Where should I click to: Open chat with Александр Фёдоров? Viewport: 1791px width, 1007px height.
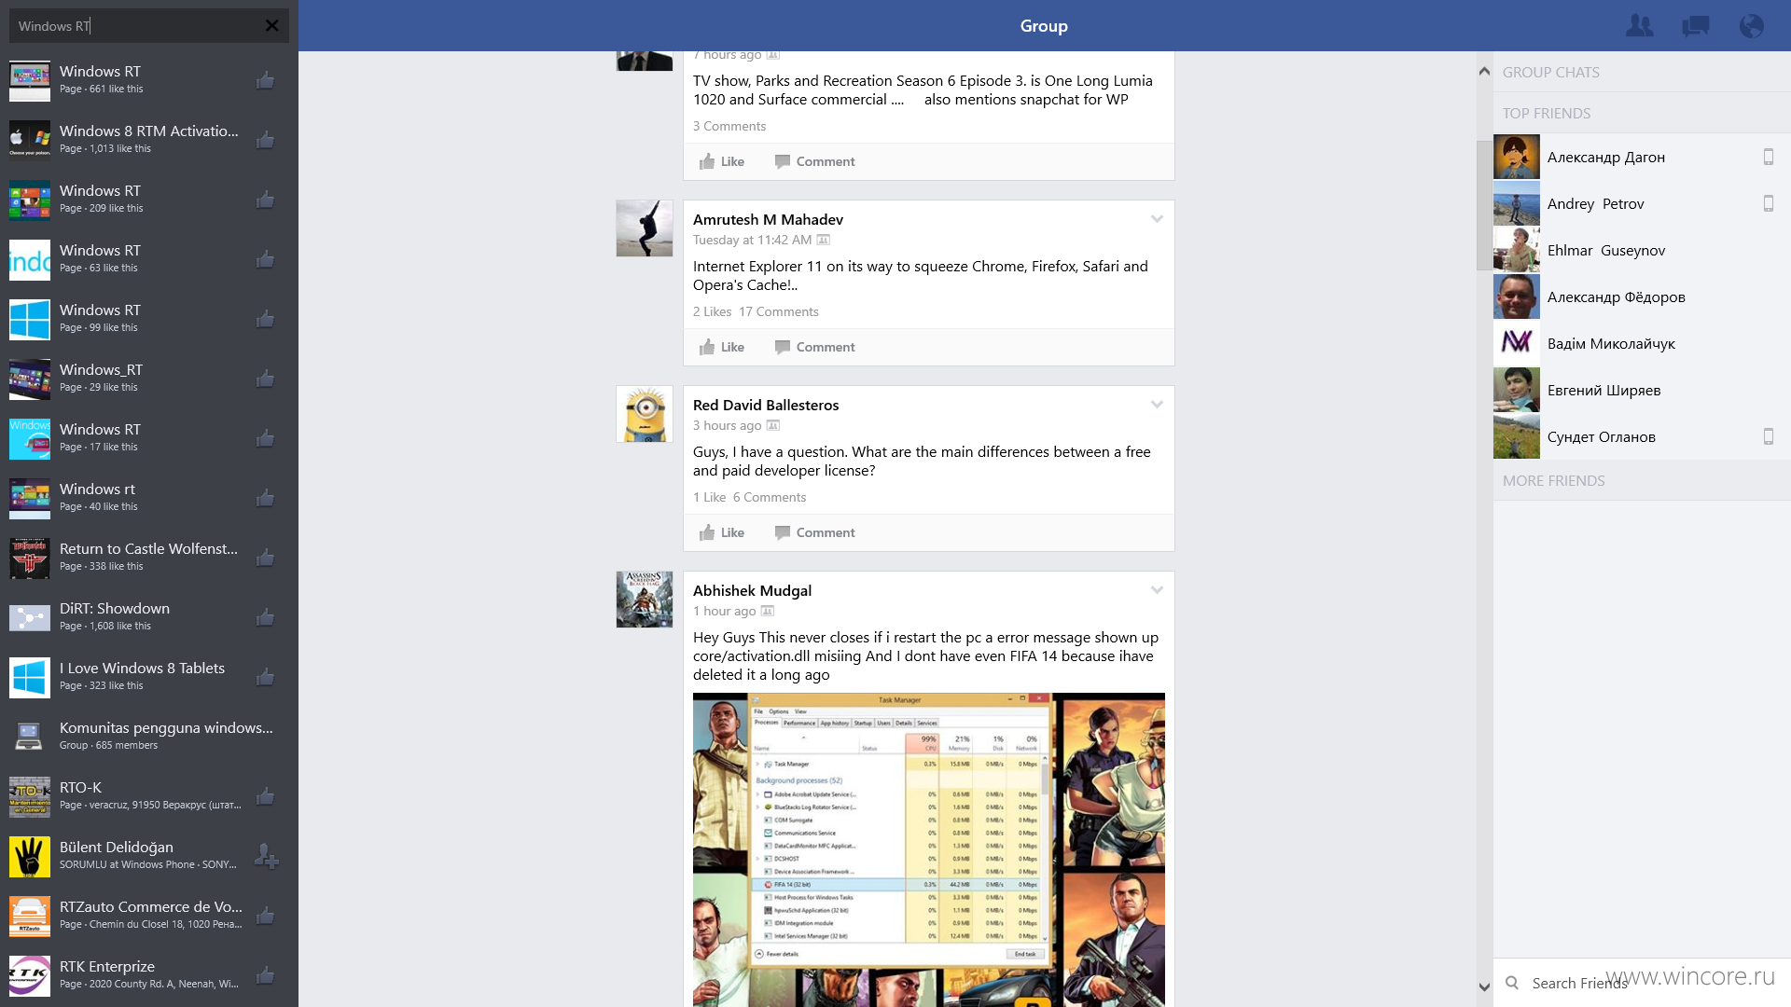pos(1642,297)
